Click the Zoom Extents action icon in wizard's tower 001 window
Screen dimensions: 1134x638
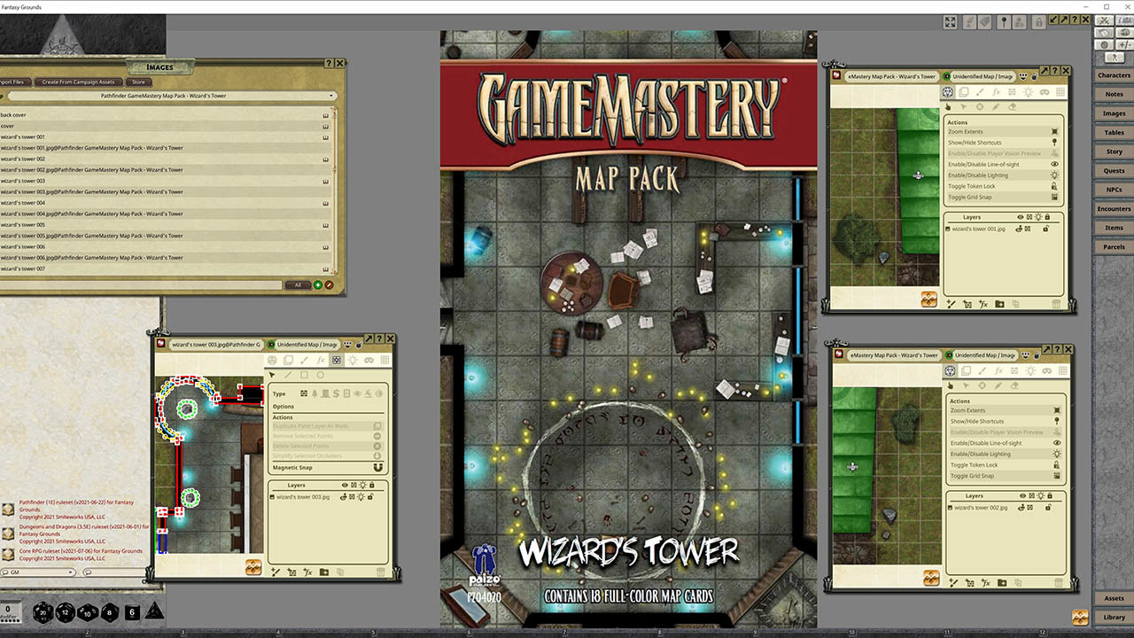1054,132
